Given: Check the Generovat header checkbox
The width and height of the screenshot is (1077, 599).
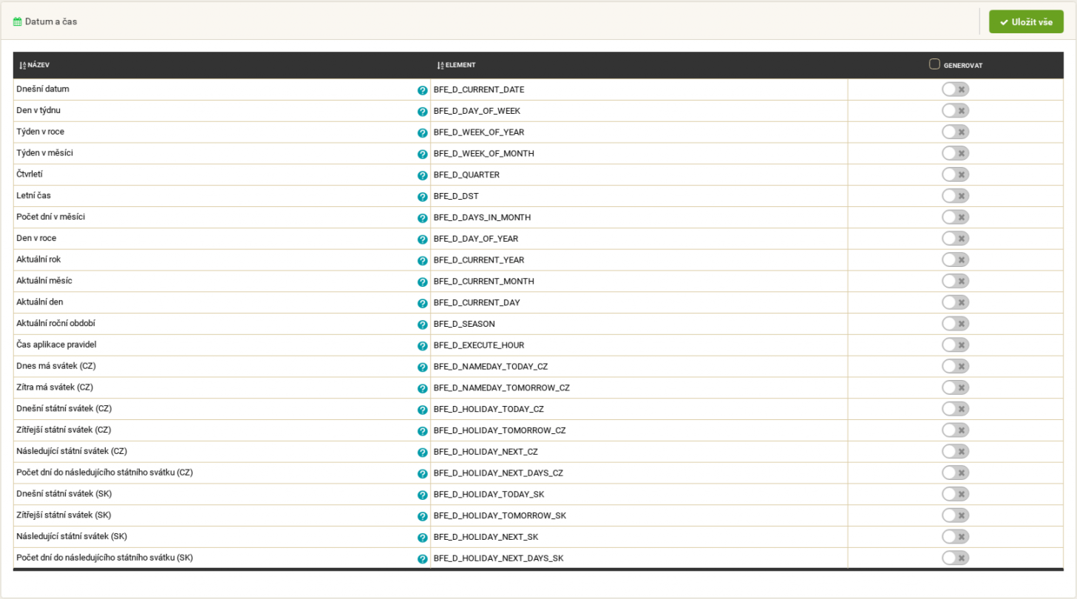Looking at the screenshot, I should click(934, 64).
